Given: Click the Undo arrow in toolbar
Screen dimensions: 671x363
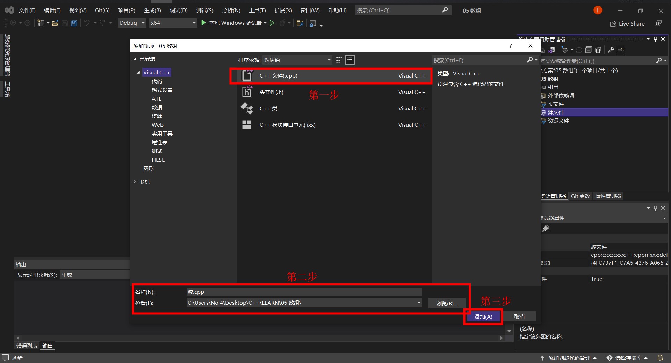Looking at the screenshot, I should (87, 23).
